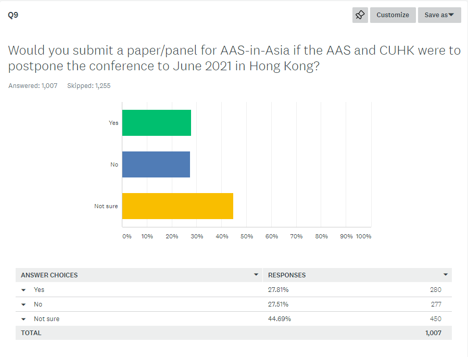This screenshot has width=468, height=357.
Task: Click the 27.81% Yes percentage cell
Action: tap(278, 289)
